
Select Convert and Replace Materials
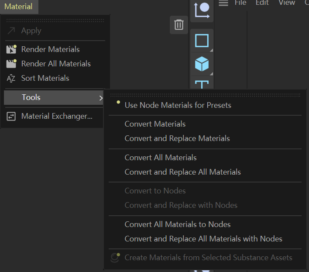click(177, 138)
